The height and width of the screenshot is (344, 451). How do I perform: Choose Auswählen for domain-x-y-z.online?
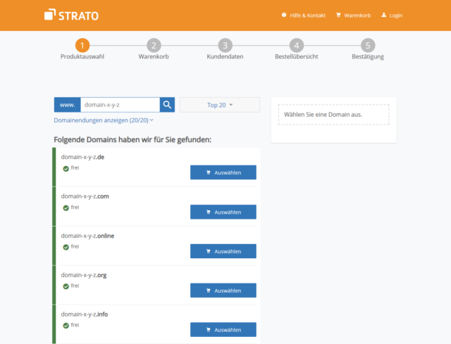(223, 251)
